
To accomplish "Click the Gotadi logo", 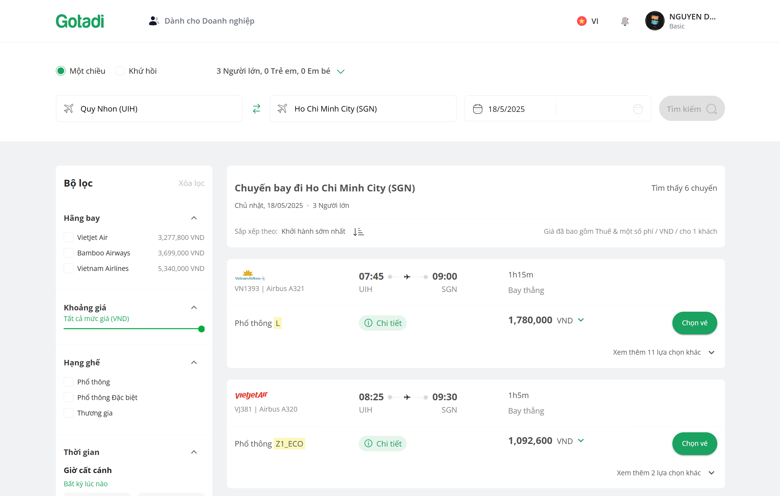I will point(80,21).
